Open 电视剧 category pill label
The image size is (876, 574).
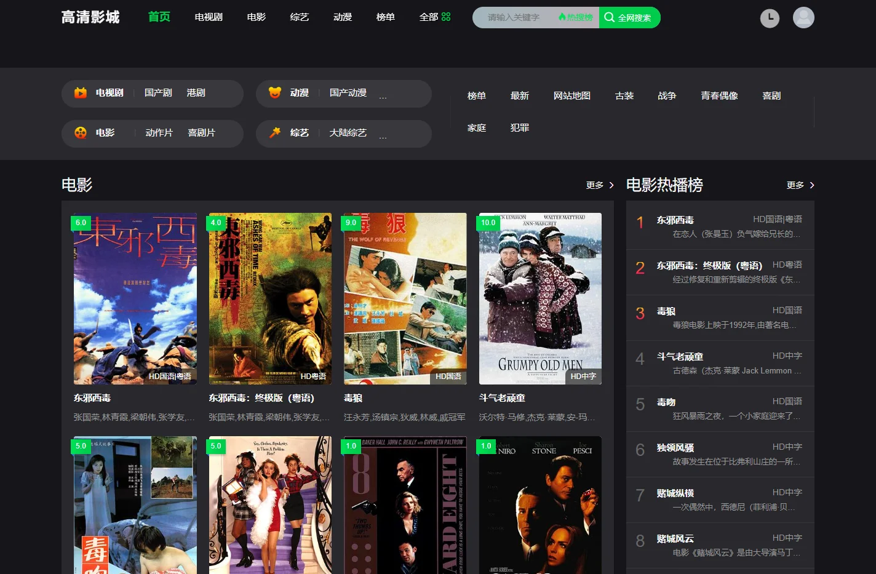click(x=109, y=93)
